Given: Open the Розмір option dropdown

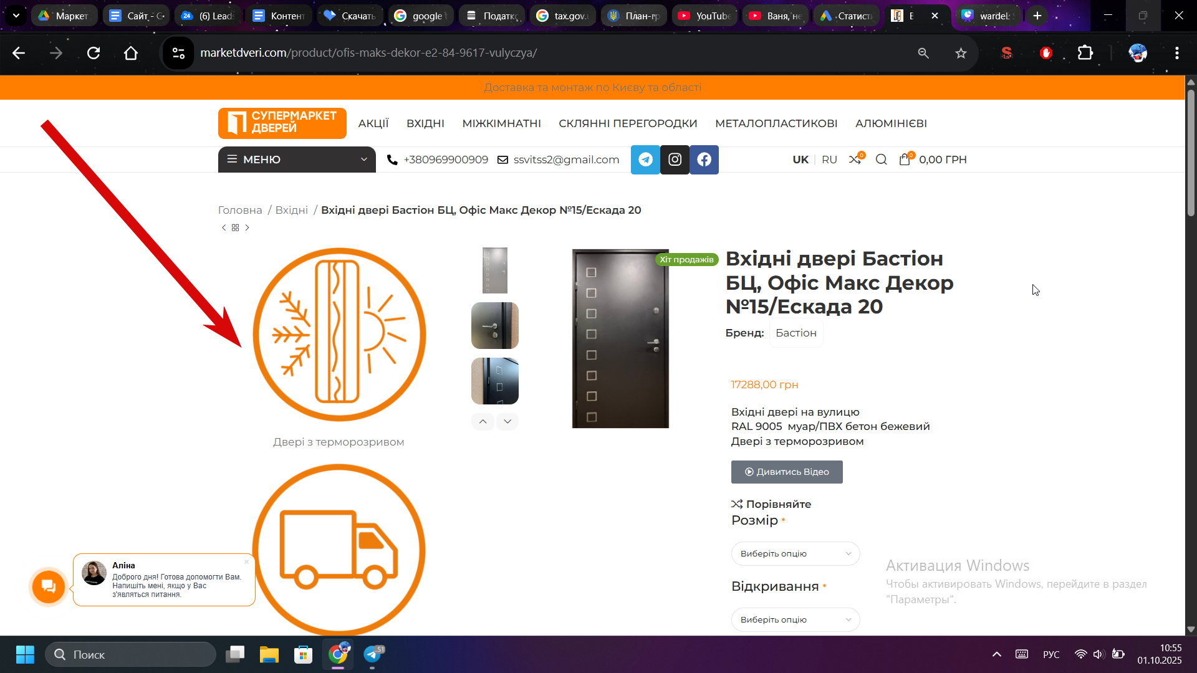Looking at the screenshot, I should tap(795, 553).
